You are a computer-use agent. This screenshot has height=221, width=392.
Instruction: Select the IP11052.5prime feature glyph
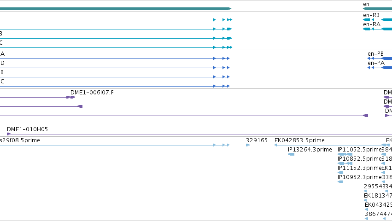pos(345,154)
